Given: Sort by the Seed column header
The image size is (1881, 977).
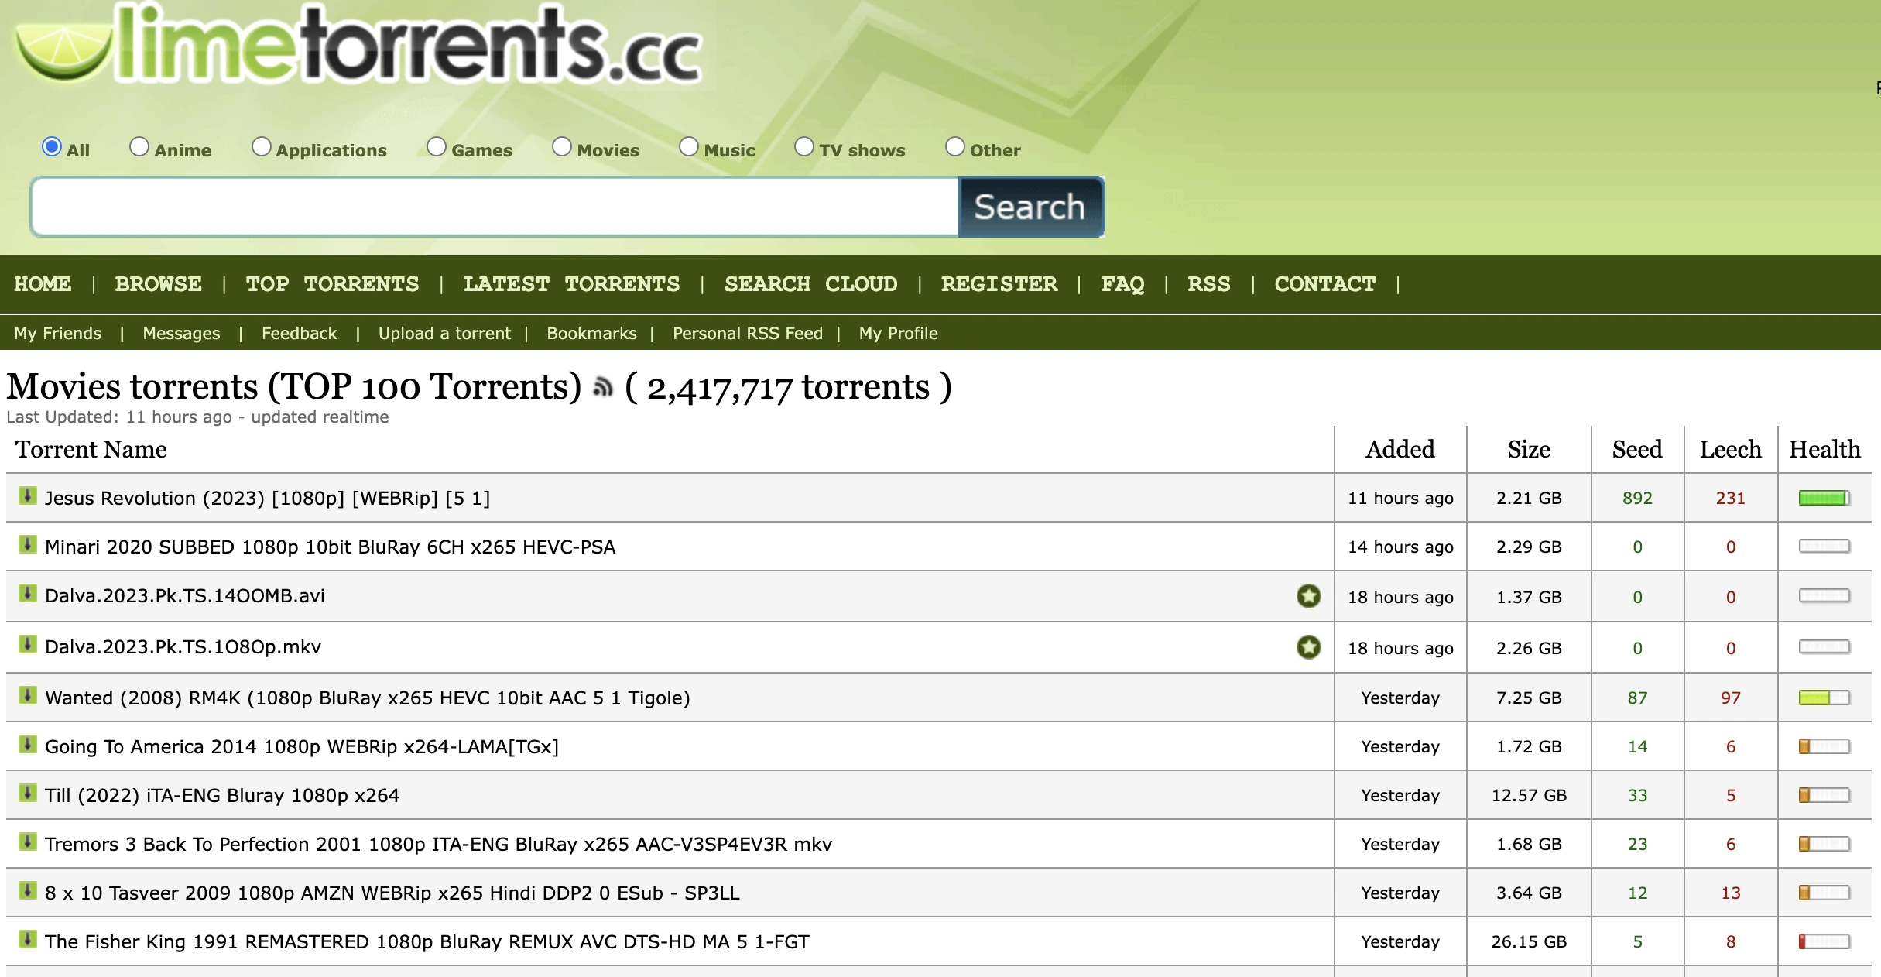Looking at the screenshot, I should click(1637, 450).
